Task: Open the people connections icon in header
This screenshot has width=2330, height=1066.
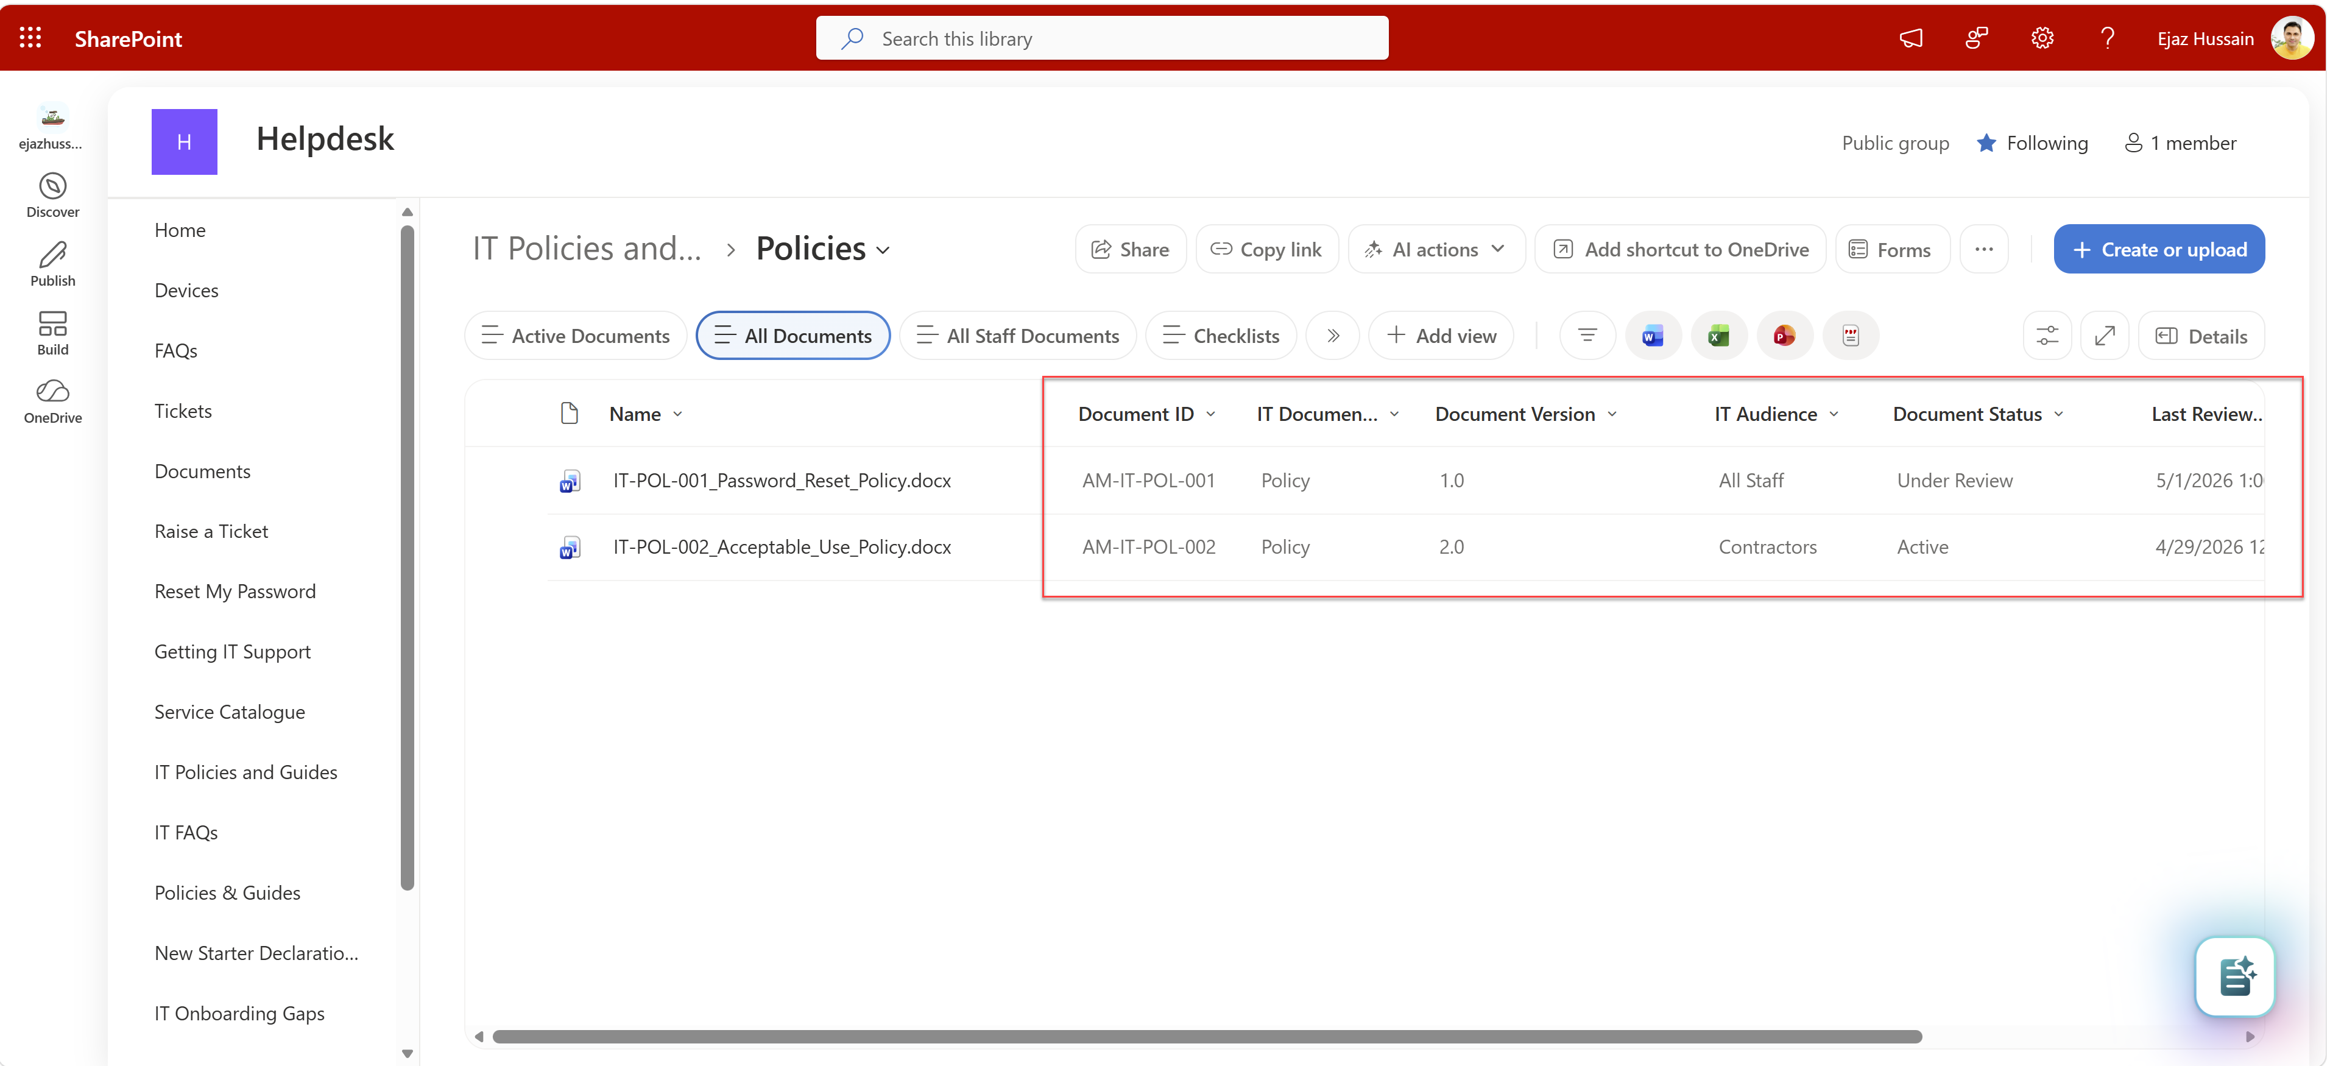Action: 1976,38
